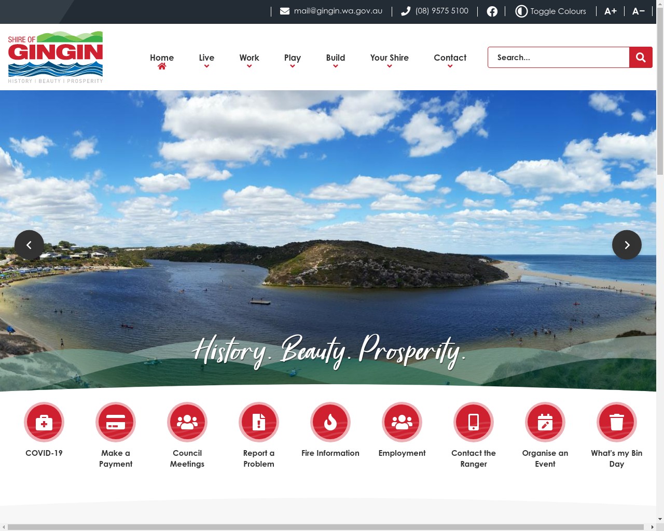
Task: Click the Fire Information flame icon
Action: tap(330, 422)
